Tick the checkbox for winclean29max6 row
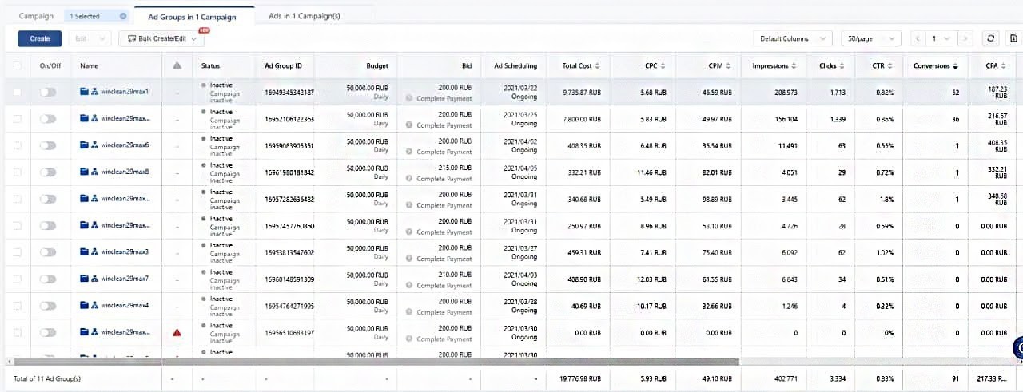1023x392 pixels. point(18,145)
